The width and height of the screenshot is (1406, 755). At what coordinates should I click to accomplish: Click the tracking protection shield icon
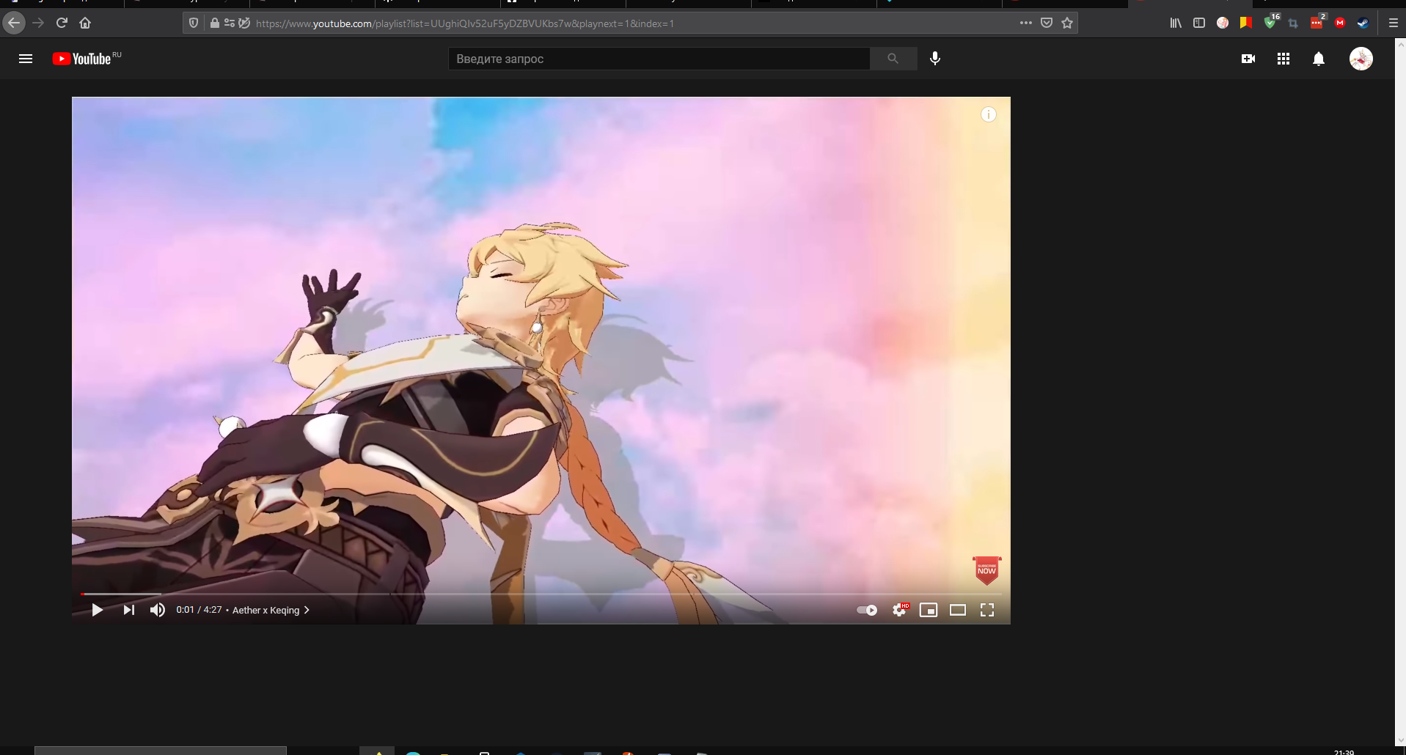[194, 23]
